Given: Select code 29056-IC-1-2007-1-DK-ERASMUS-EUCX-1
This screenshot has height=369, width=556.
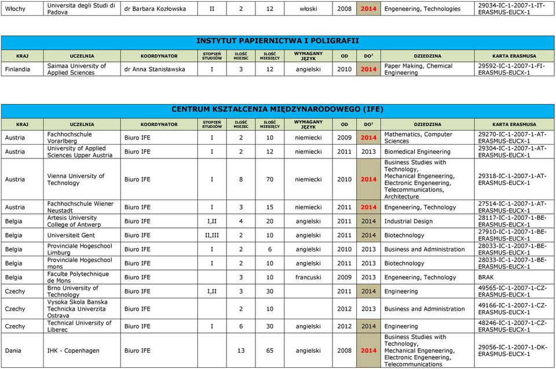Looking at the screenshot, I should [514, 350].
